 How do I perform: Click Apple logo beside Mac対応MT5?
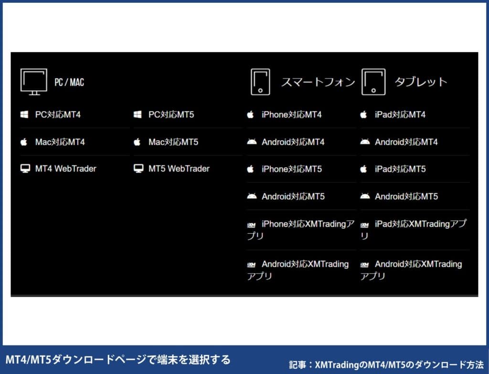pos(137,142)
